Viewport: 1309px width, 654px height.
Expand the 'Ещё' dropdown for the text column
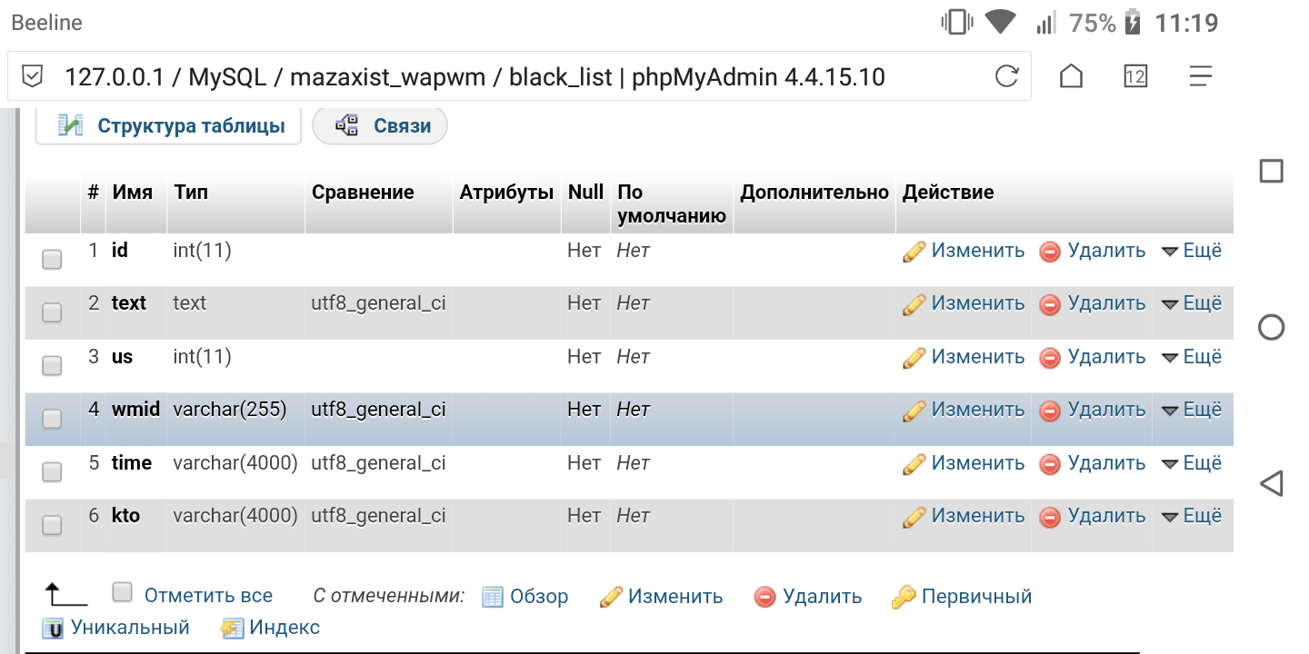coord(1192,303)
